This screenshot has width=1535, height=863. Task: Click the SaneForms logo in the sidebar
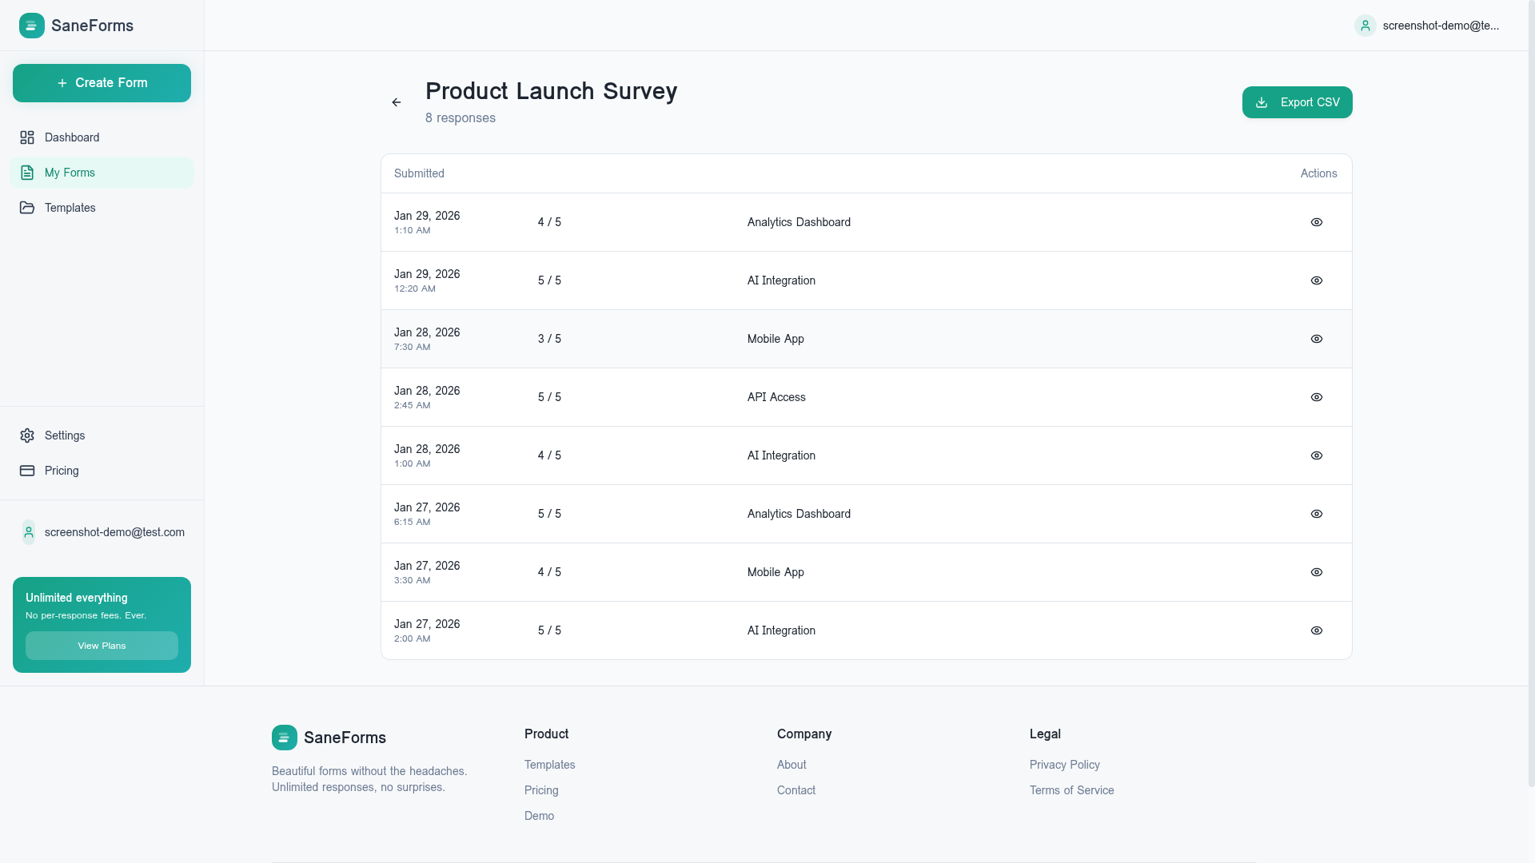32,26
